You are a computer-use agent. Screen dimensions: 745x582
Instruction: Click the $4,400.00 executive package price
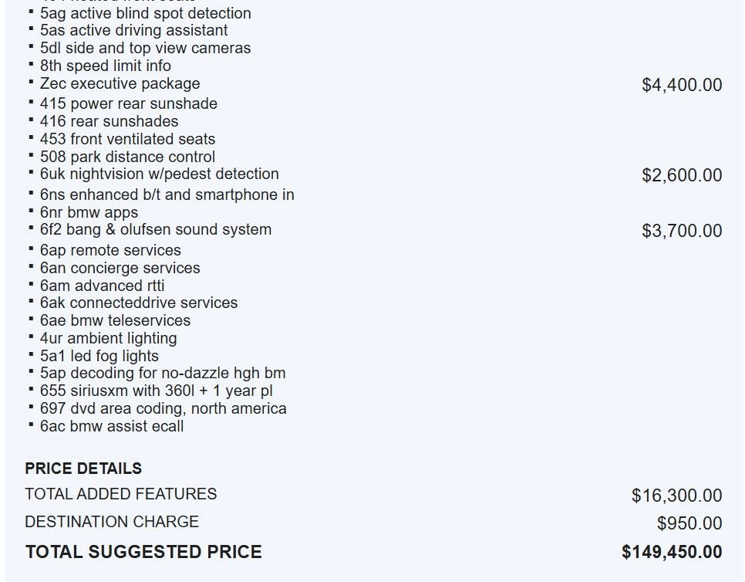click(x=682, y=85)
